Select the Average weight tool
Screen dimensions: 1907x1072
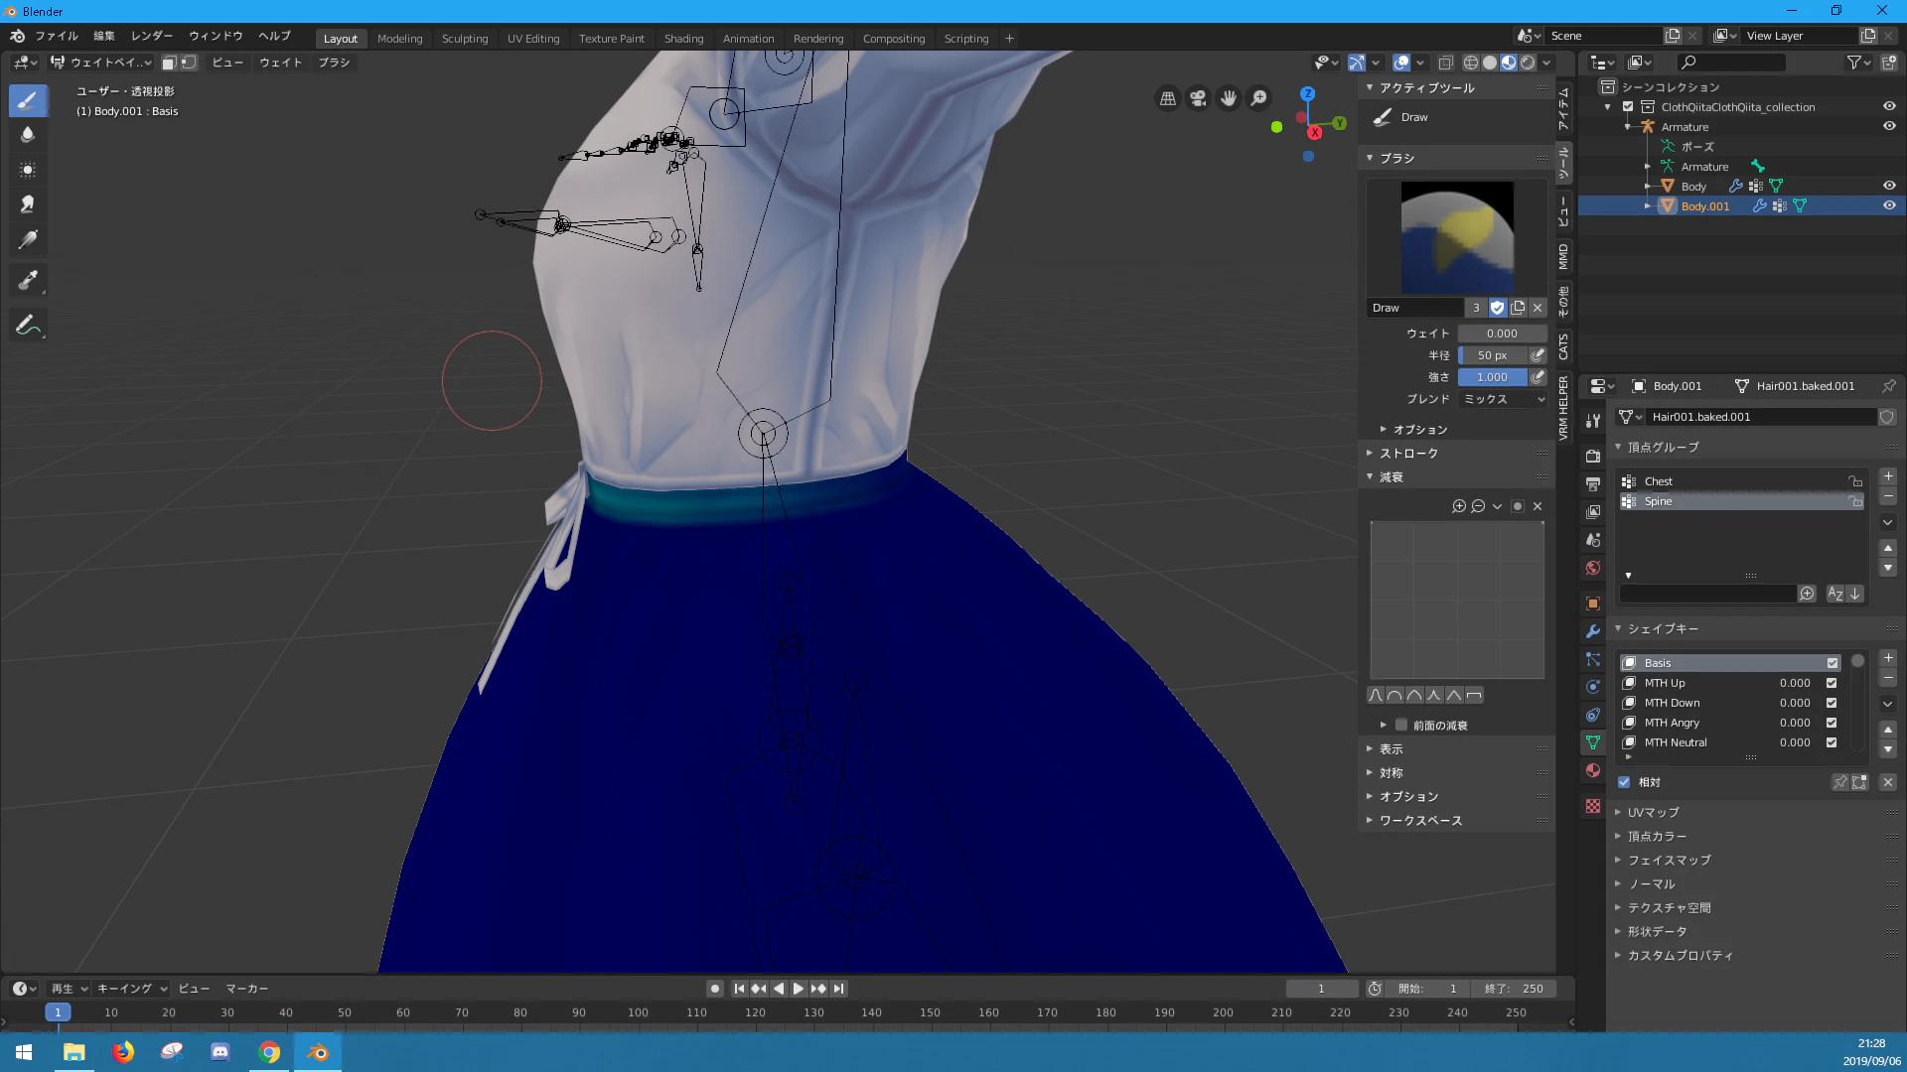point(28,170)
